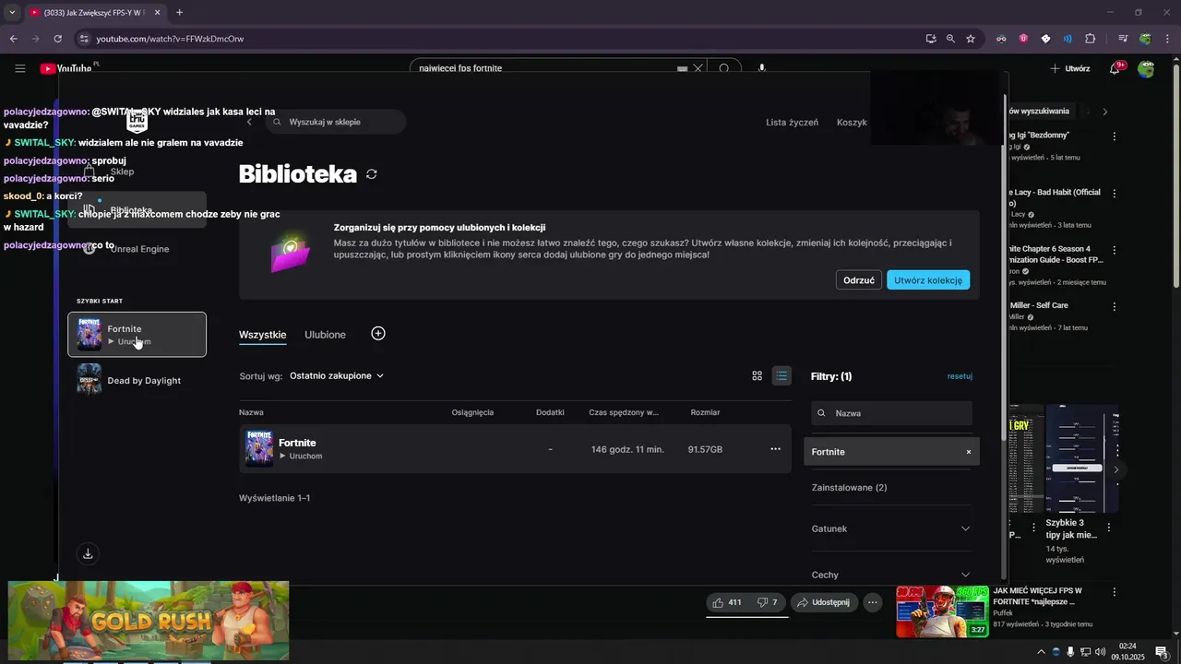Open a new browser tab
1181x664 pixels.
pos(179,12)
